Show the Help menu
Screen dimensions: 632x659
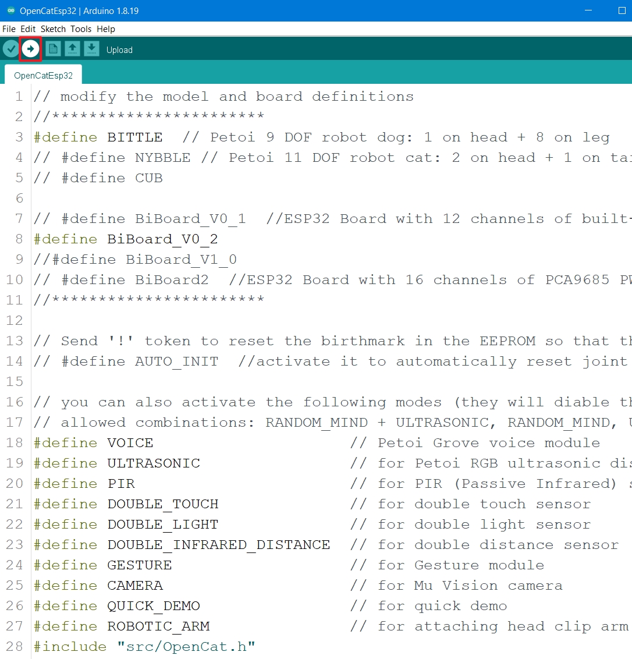click(106, 29)
